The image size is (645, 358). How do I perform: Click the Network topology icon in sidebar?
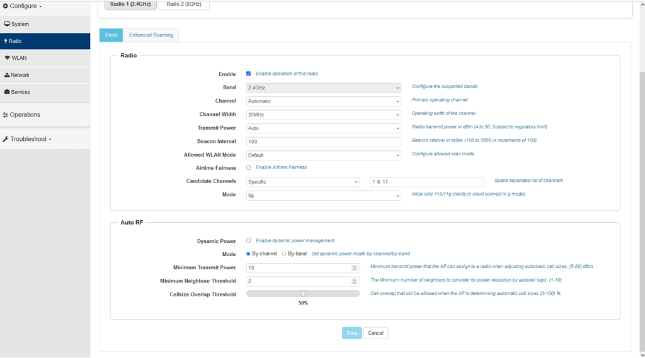click(x=7, y=75)
